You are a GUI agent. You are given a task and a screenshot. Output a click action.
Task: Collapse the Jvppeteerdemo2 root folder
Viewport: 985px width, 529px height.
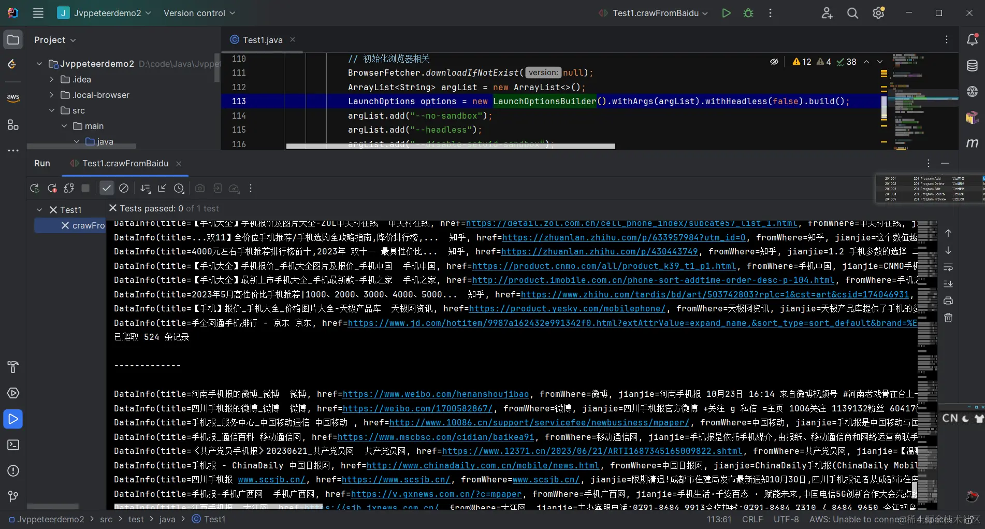coord(39,64)
